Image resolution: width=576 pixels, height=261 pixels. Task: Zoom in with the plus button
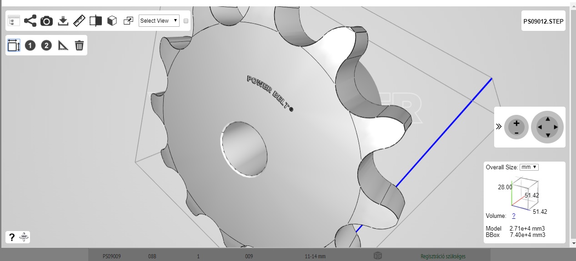[516, 123]
